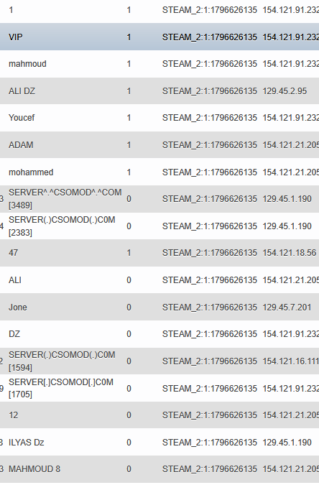Select the ILYAS Dz player row
Image resolution: width=319 pixels, height=485 pixels.
coord(159,443)
